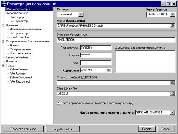The height and width of the screenshot is (134, 178).
Task: Click the Register button
Action: coord(147,129)
